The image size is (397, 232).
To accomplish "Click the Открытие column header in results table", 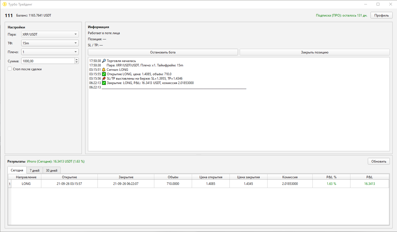I will coord(69,177).
